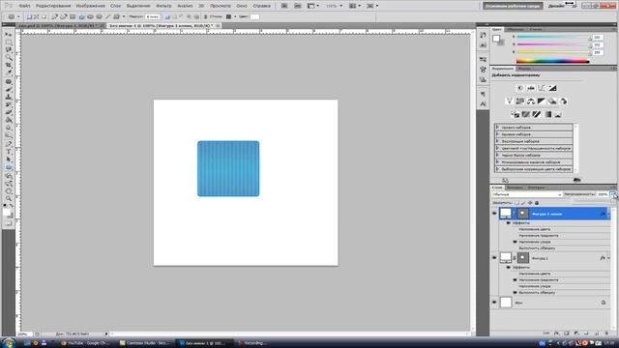Select the Move tool
619x348 pixels.
9,35
